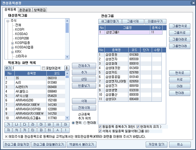Click down arrow of 대상종목그룹 tree scrollbar

67,57
